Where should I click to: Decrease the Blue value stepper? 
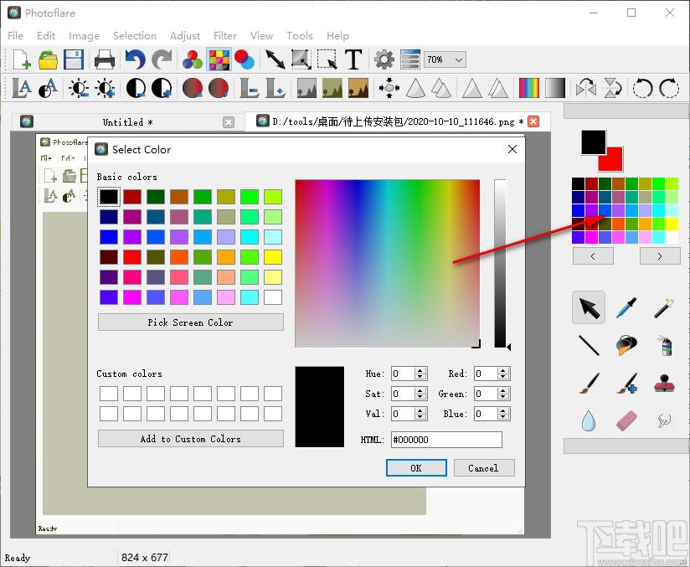tap(503, 417)
